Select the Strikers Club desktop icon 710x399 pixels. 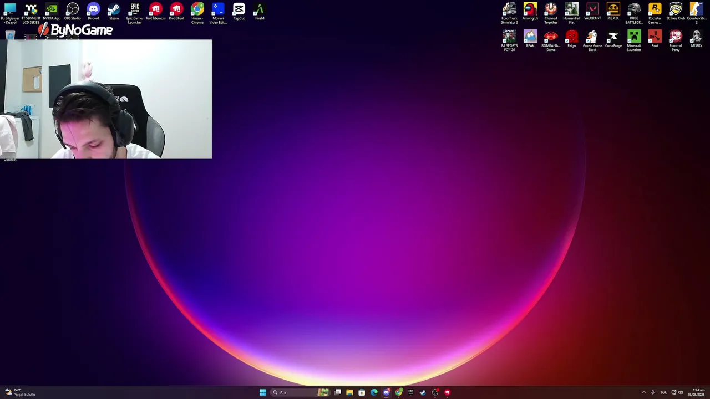tap(676, 12)
